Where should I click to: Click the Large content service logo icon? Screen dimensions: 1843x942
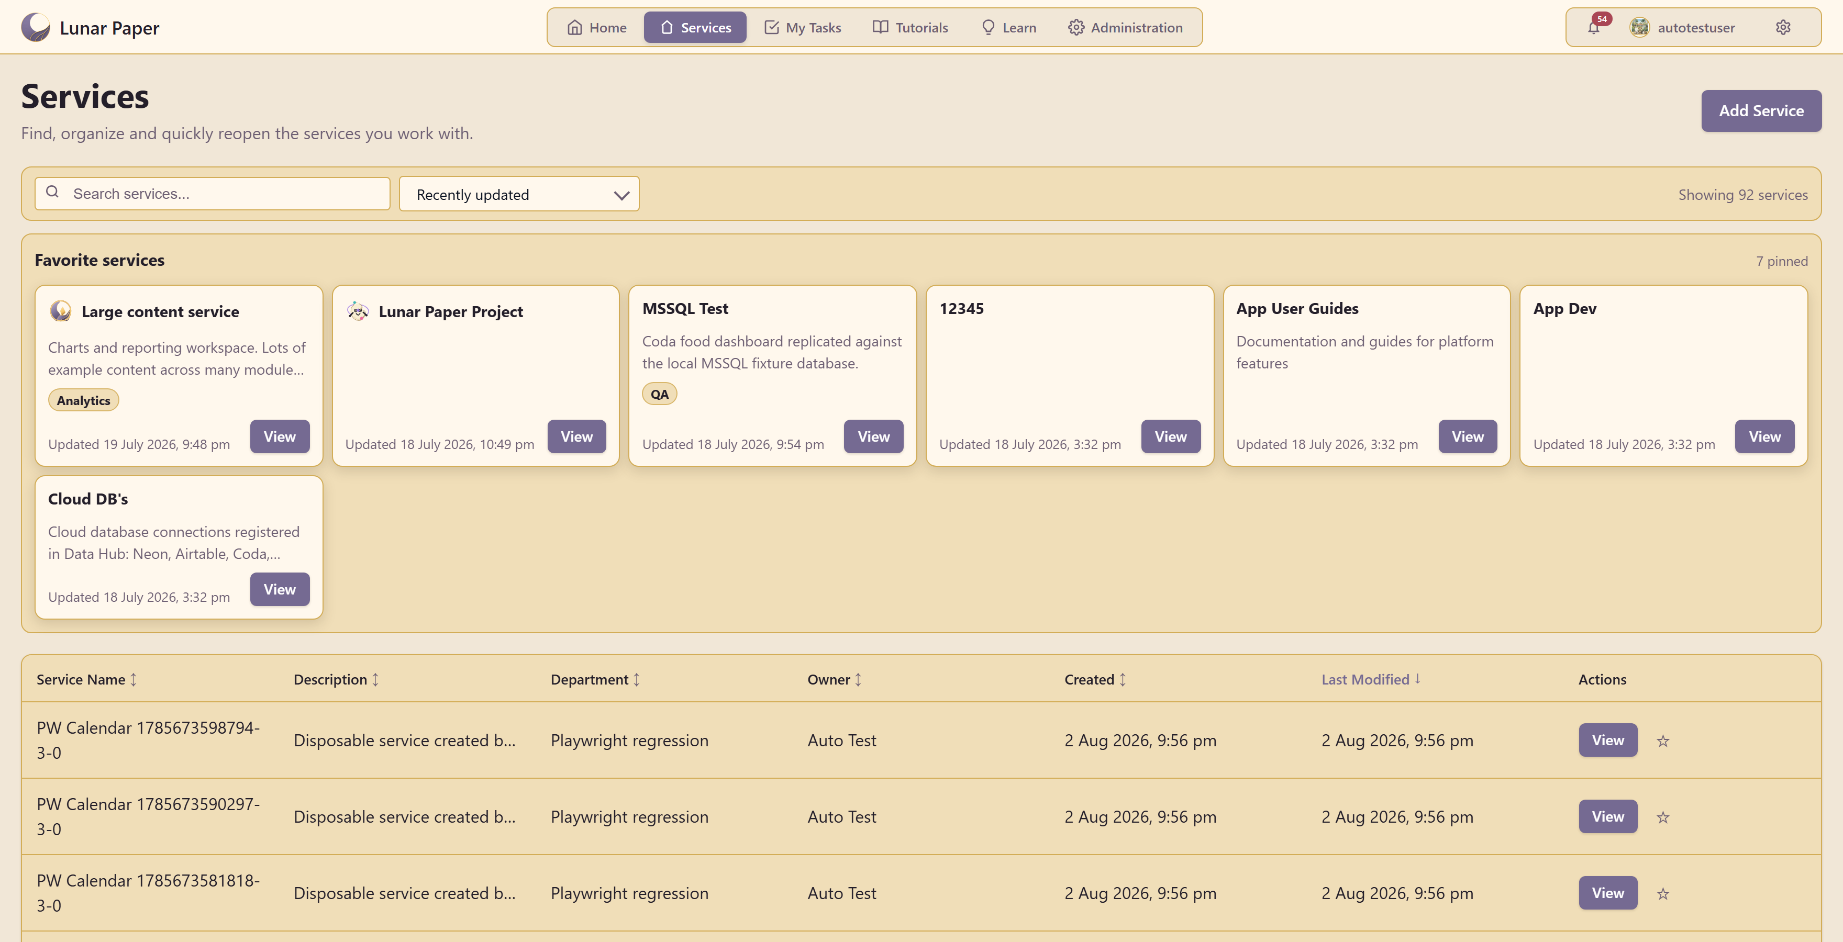[x=61, y=311]
